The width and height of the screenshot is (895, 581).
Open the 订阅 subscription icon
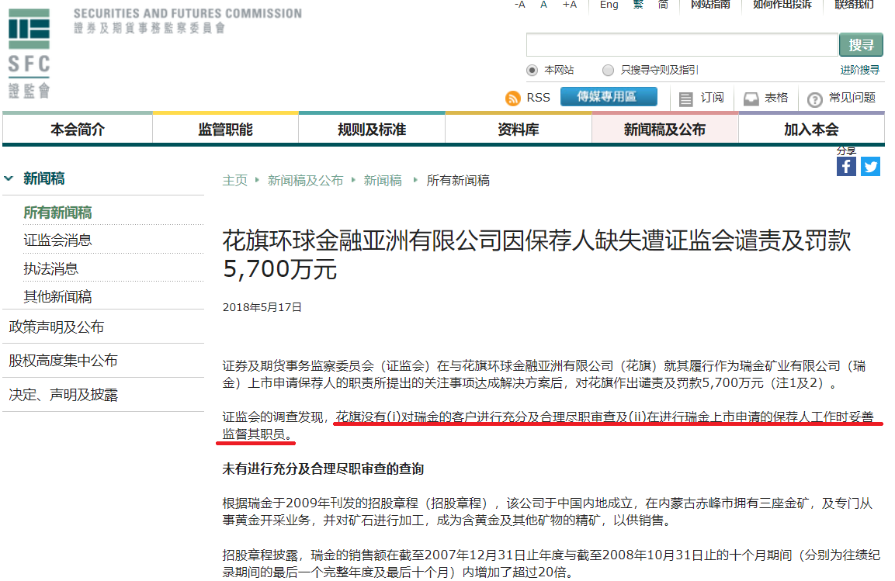click(685, 99)
